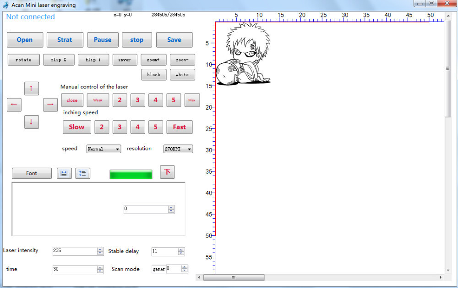
Task: Adjust time spinner arrows
Action: point(100,270)
